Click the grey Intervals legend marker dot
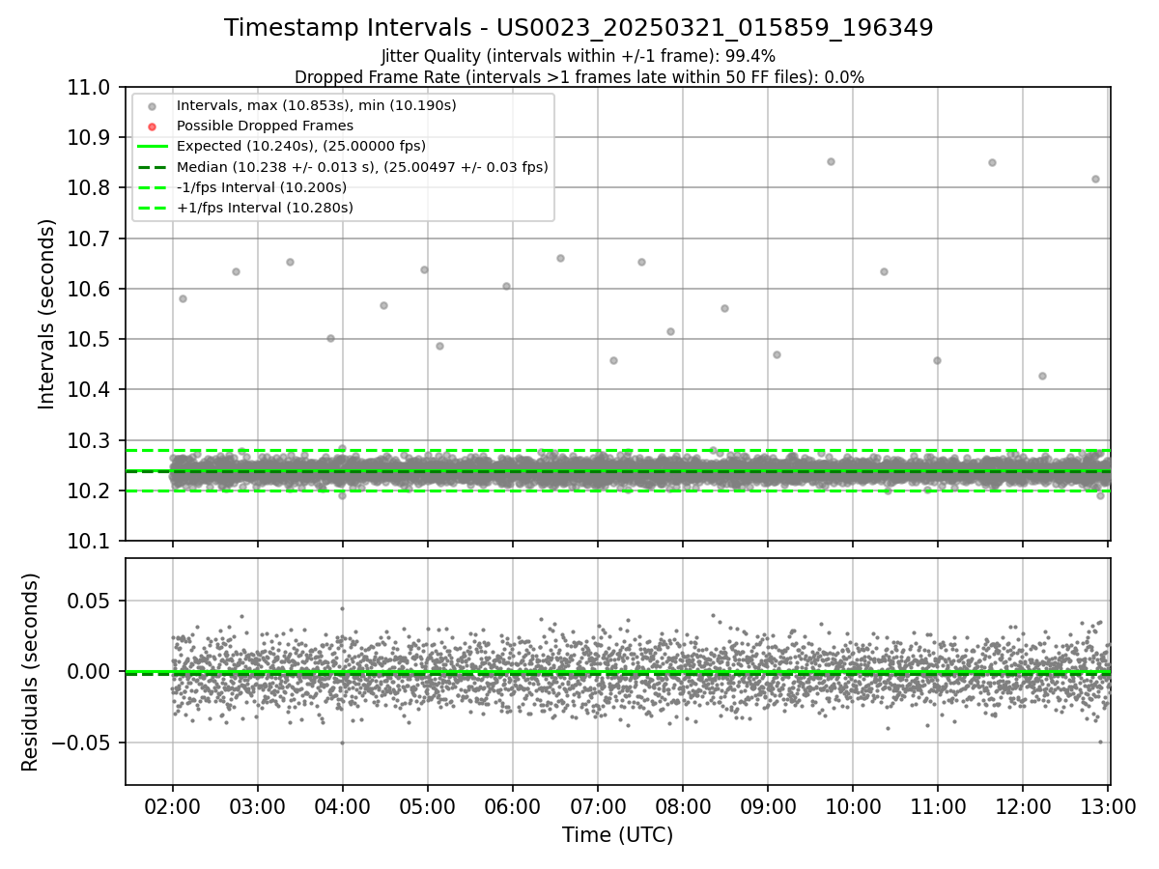Screen dimensions: 1159x869 pos(152,105)
